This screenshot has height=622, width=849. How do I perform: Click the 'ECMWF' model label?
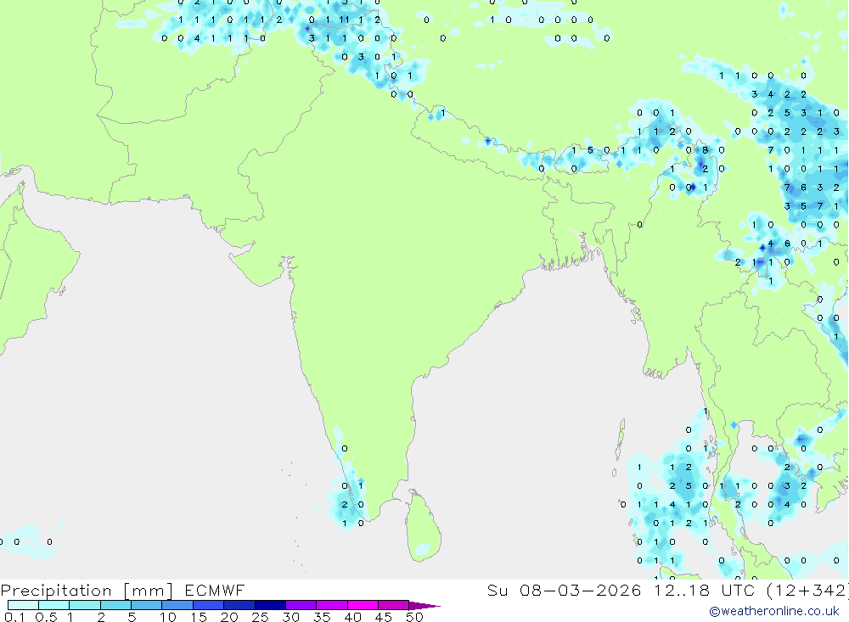(215, 590)
